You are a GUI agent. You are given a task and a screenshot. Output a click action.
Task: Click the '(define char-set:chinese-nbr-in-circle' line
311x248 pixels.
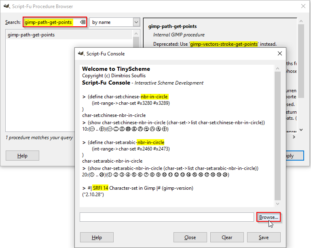(125, 97)
